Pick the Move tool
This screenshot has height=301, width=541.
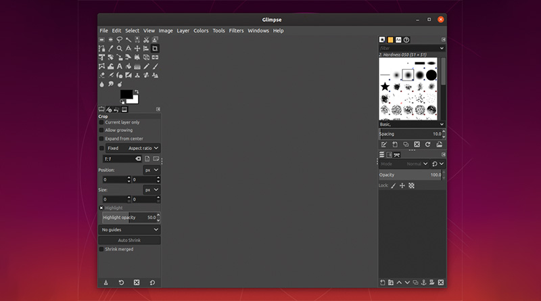137,49
